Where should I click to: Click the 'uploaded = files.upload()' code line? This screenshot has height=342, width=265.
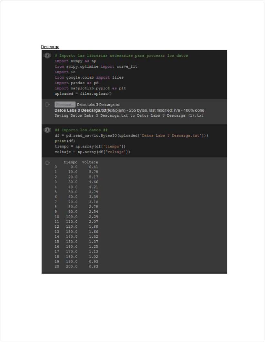[83, 94]
